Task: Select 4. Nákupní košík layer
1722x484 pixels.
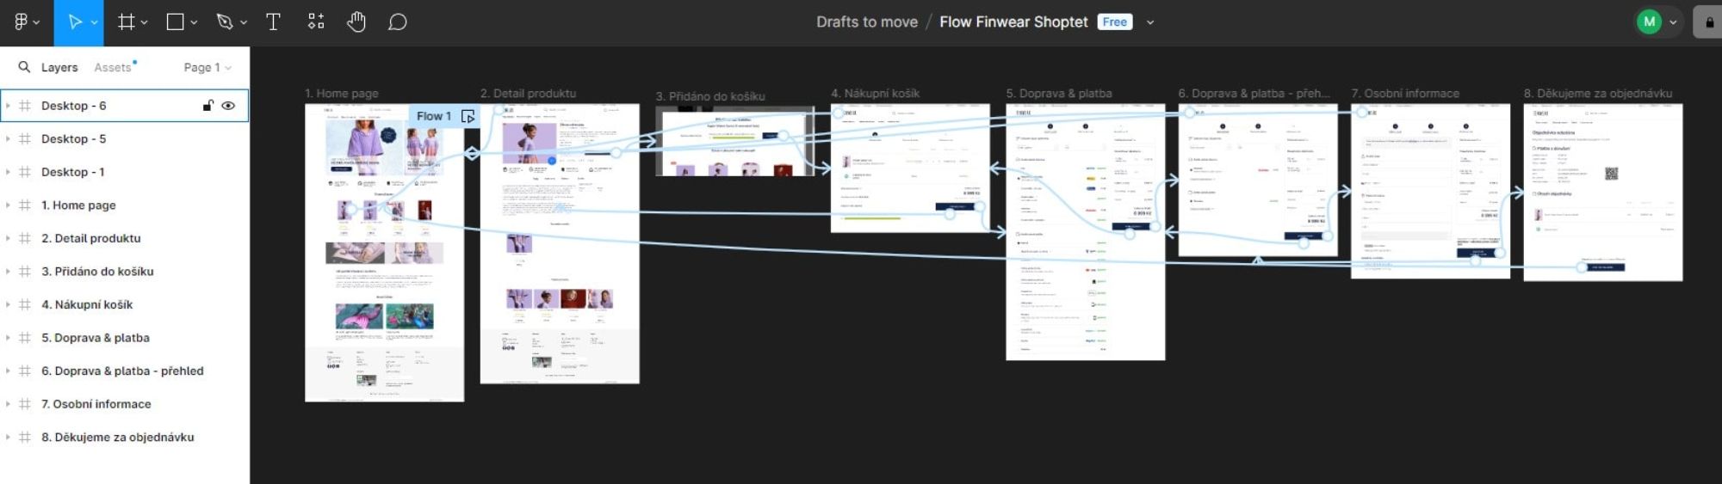Action: click(125, 304)
